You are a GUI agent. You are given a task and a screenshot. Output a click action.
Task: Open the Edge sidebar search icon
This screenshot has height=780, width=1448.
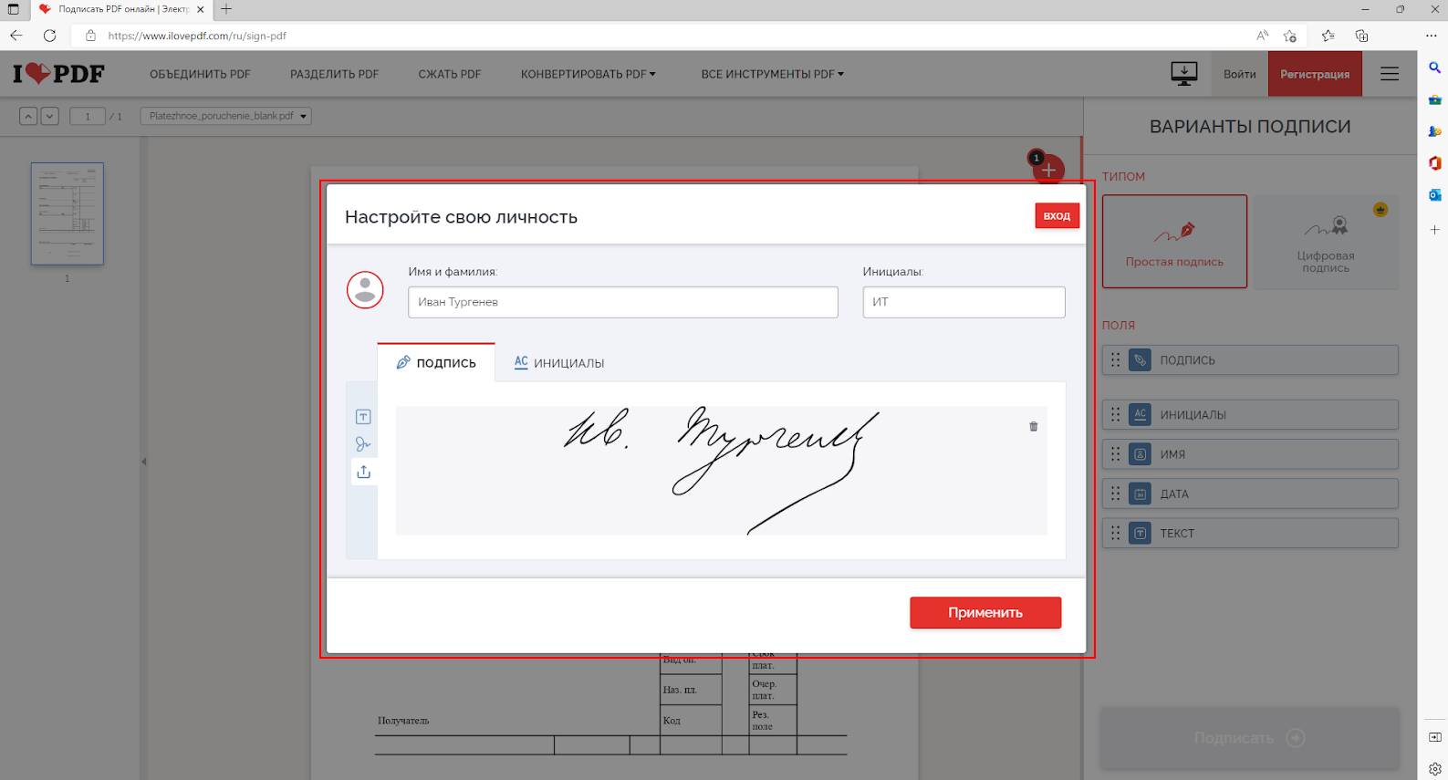tap(1434, 68)
